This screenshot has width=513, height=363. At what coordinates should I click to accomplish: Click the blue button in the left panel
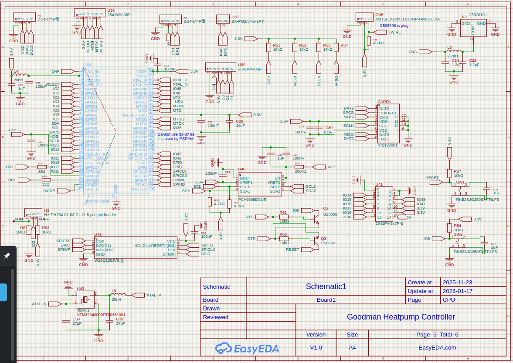(3, 292)
